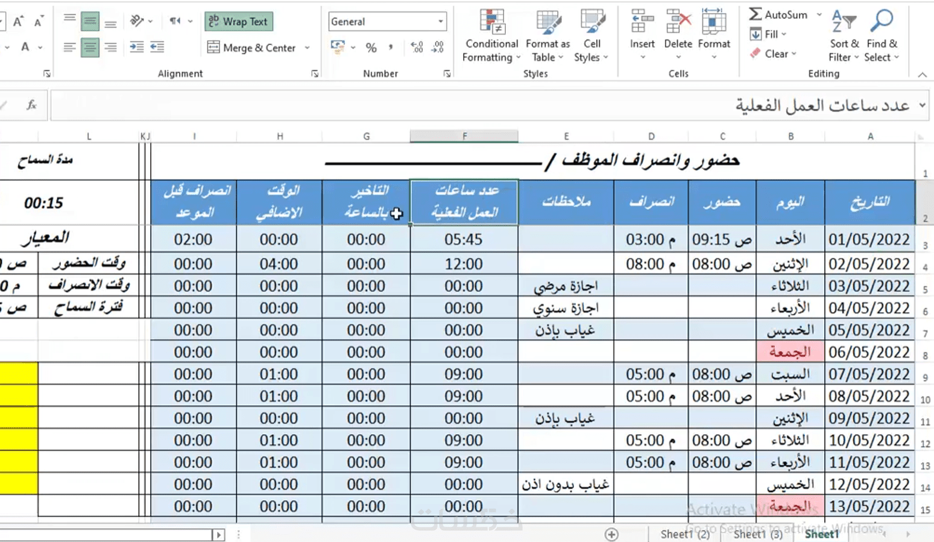Click the اجازة مرضي notes cell
This screenshot has width=934, height=542.
pos(566,286)
